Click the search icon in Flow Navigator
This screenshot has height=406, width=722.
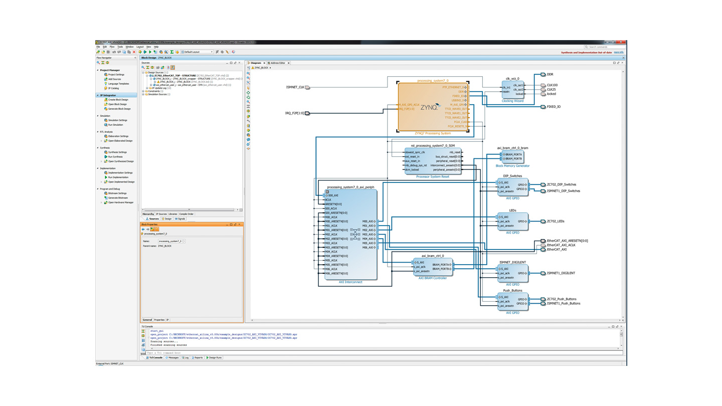[98, 63]
